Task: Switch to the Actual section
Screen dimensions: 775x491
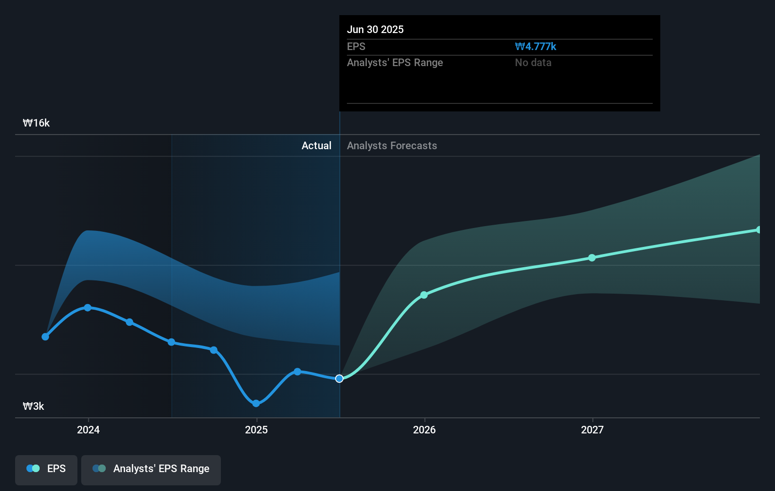Action: coord(316,145)
